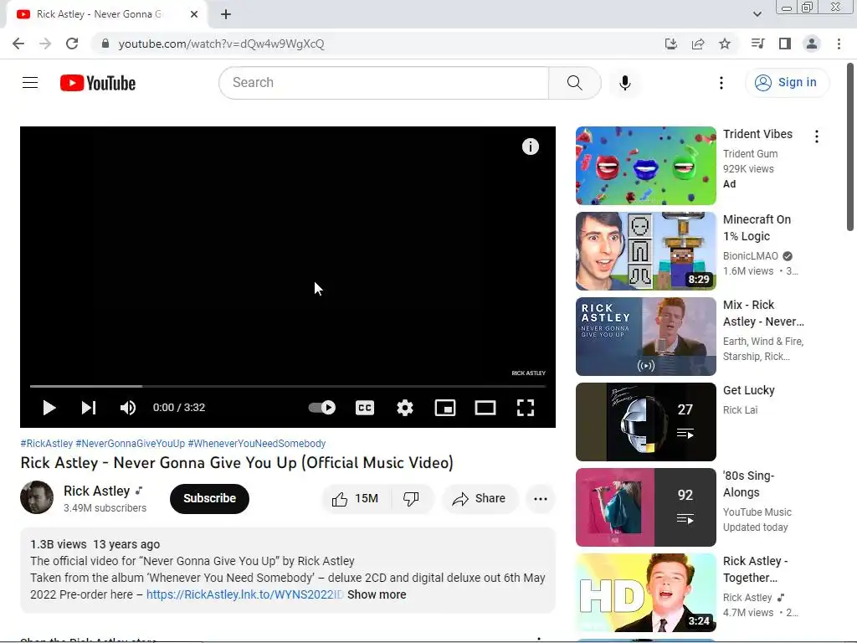Screen dimensions: 857x643
Task: Click the Sign in button
Action: [786, 83]
